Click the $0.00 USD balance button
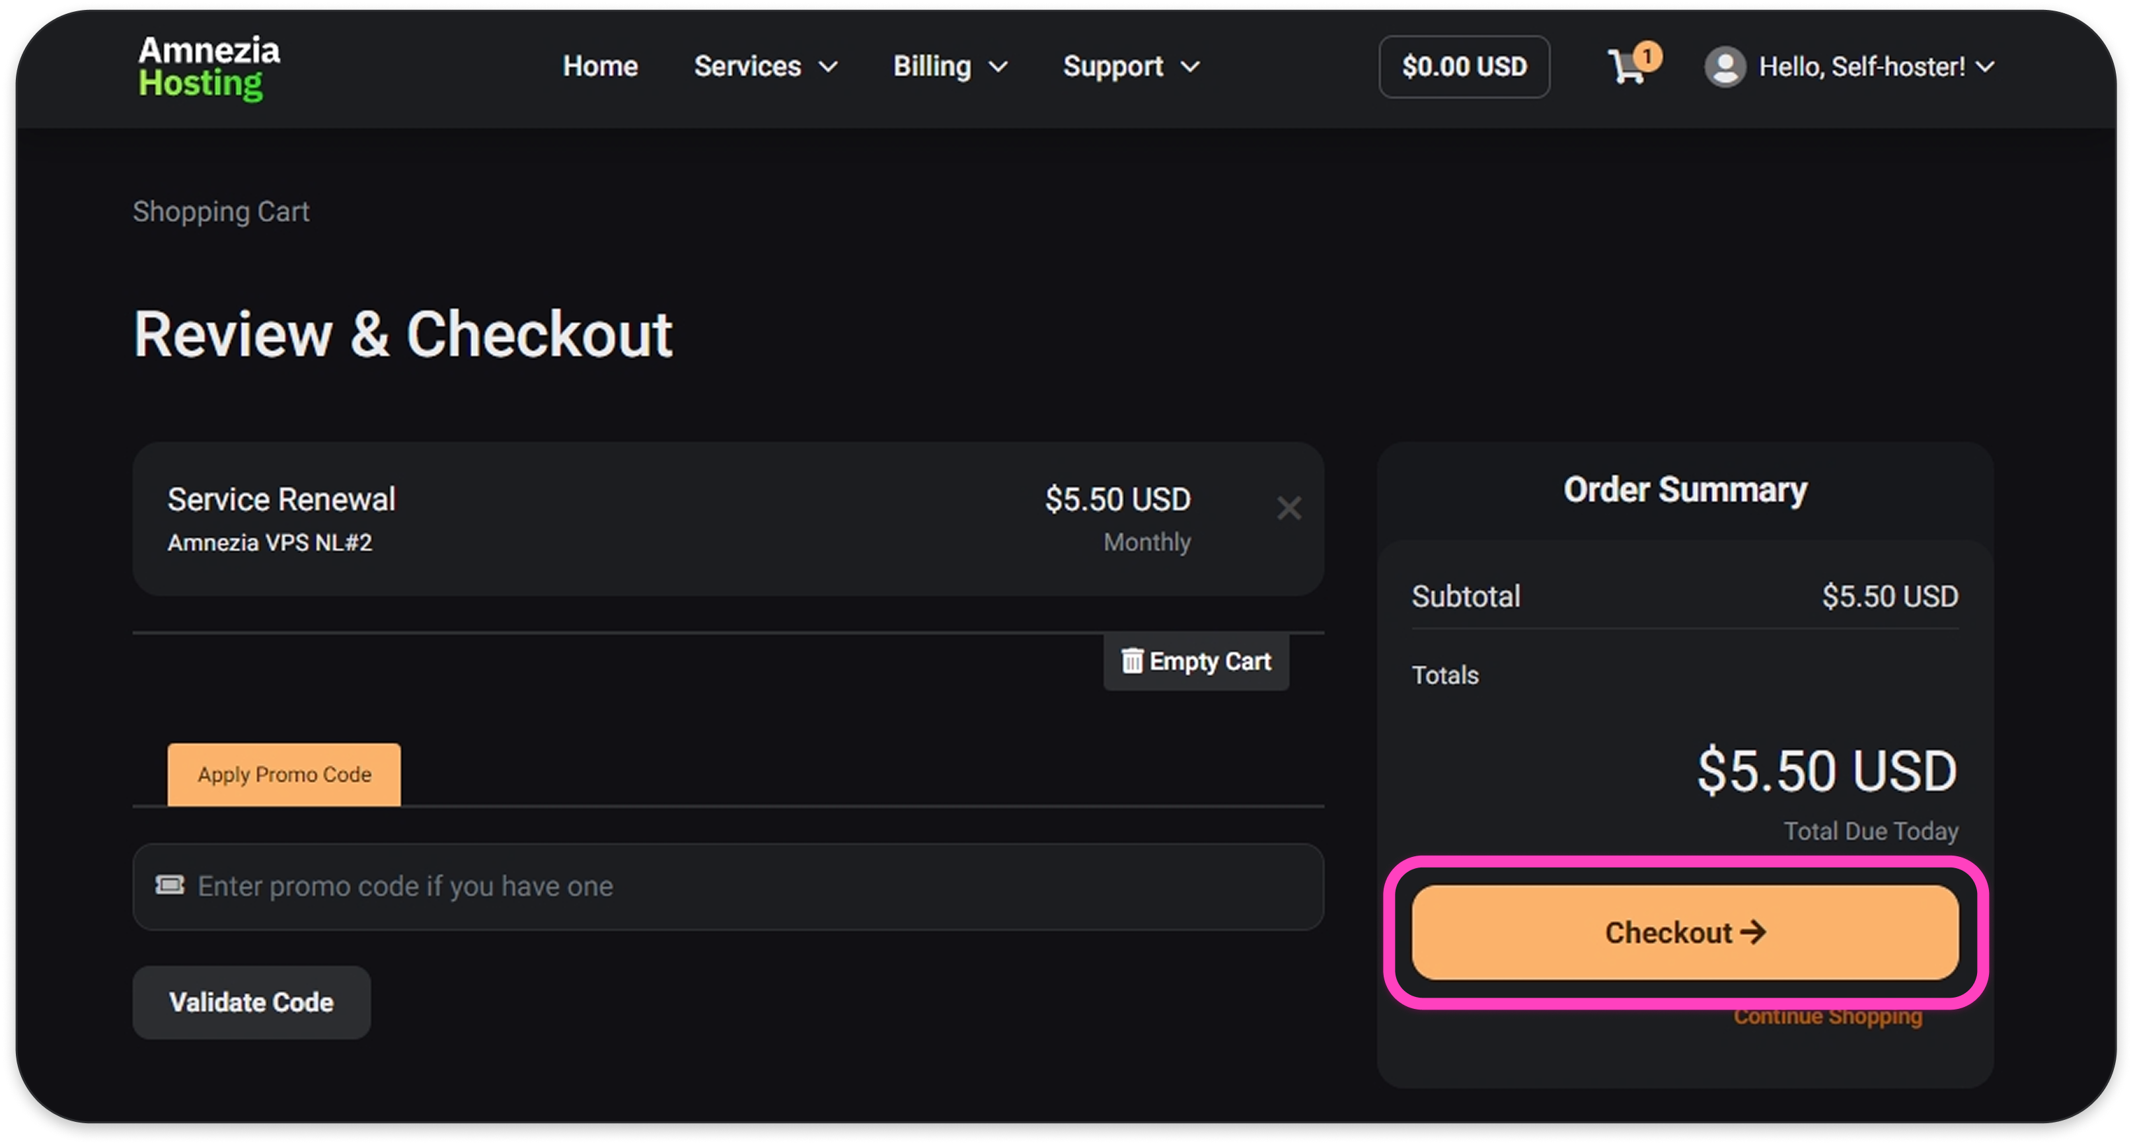Viewport: 2133px width, 1145px height. tap(1463, 66)
